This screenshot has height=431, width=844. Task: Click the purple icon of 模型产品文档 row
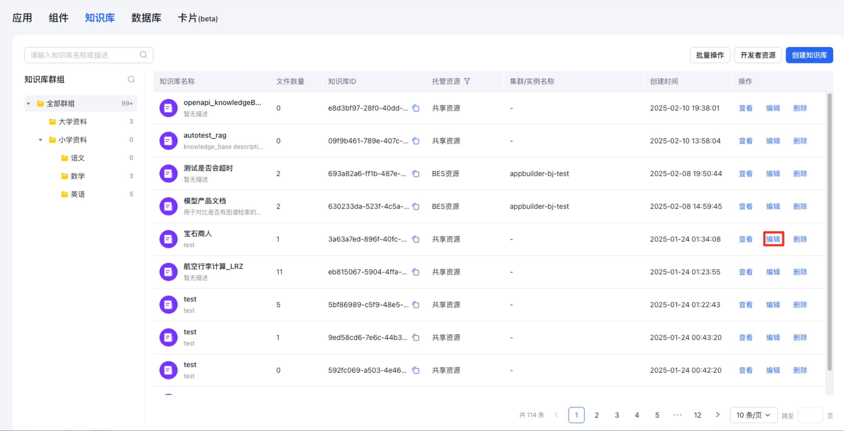pos(168,206)
